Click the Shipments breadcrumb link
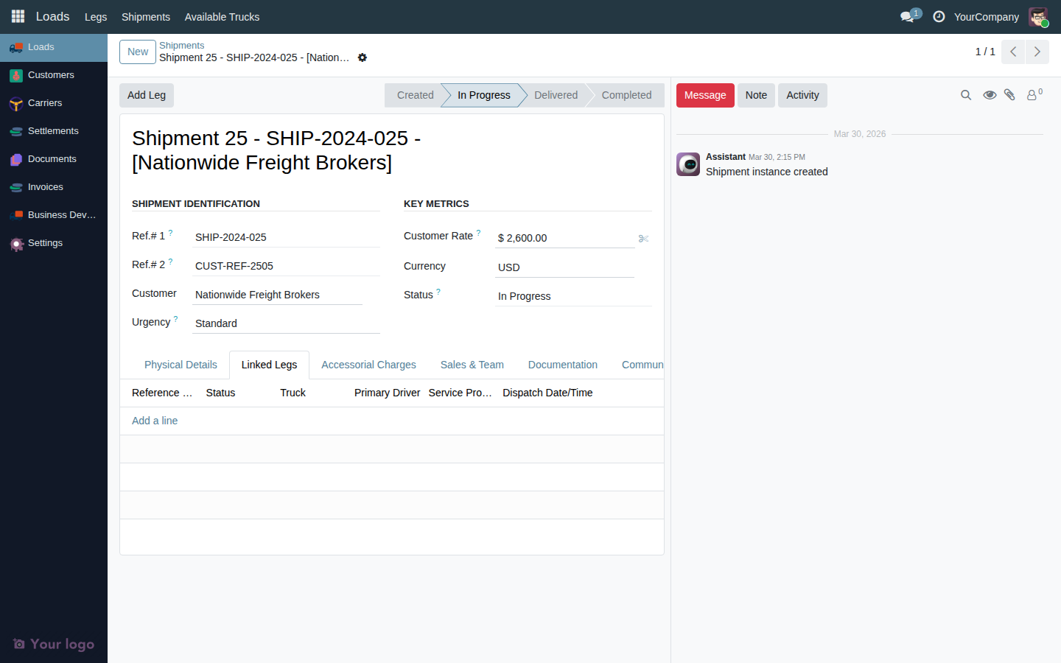Viewport: 1061px width, 663px height. (182, 46)
